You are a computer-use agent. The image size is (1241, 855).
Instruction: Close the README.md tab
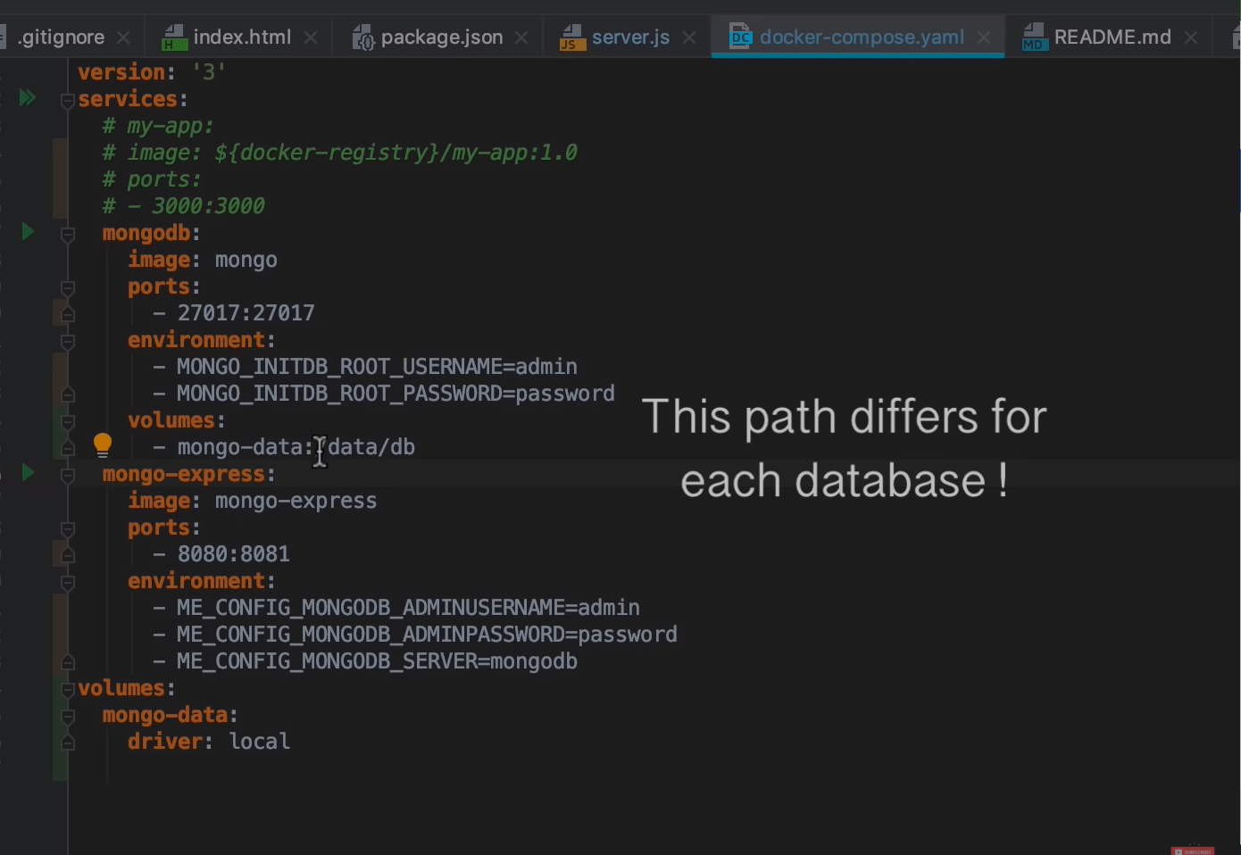1190,37
